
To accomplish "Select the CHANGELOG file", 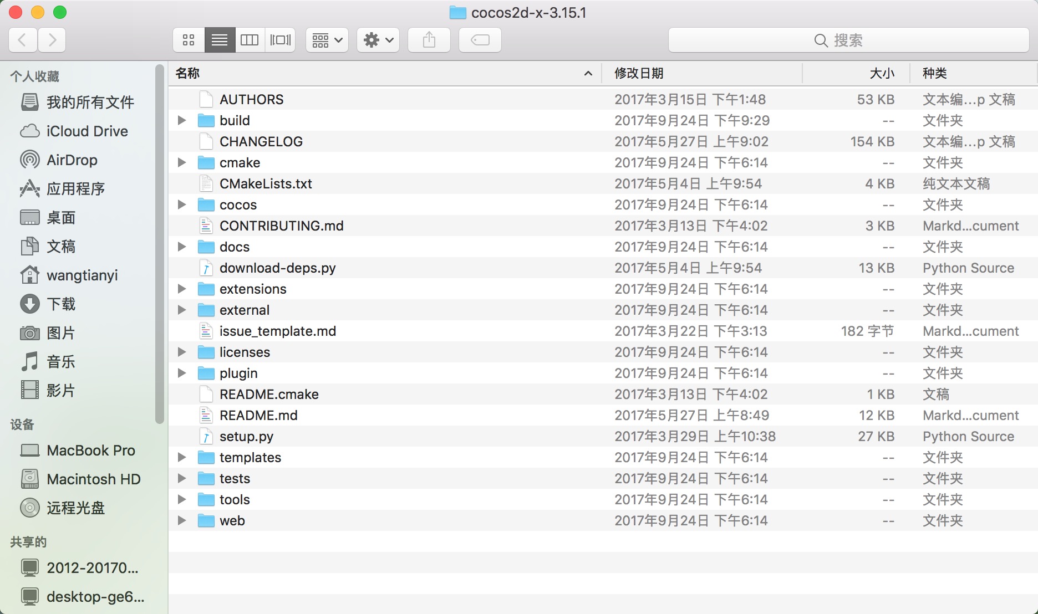I will click(x=603, y=141).
